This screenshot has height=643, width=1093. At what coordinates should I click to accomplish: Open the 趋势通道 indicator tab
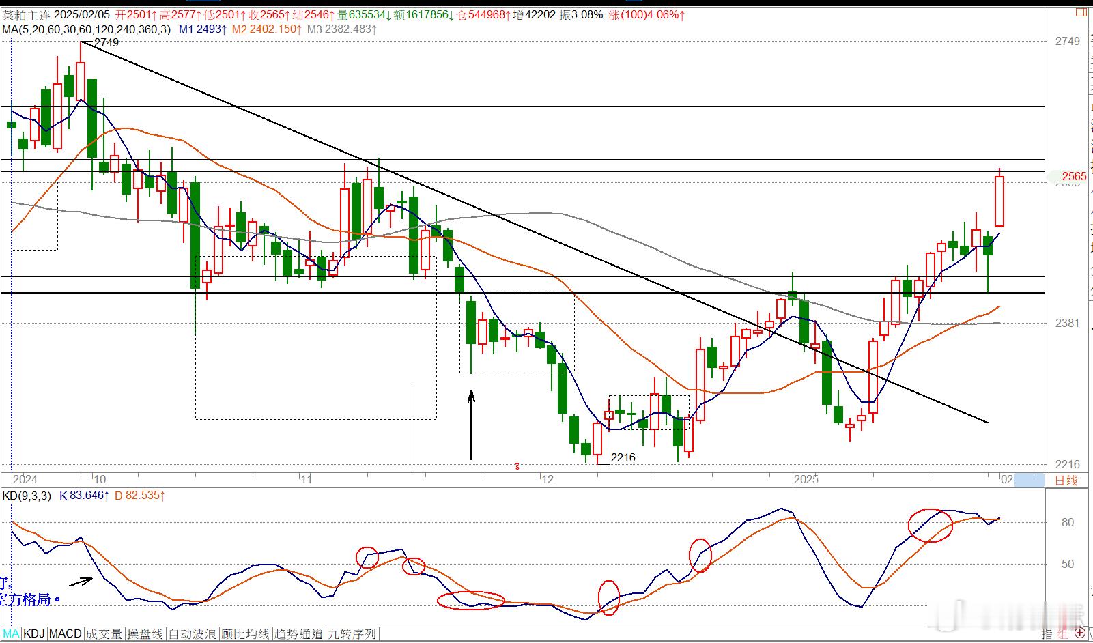point(299,634)
